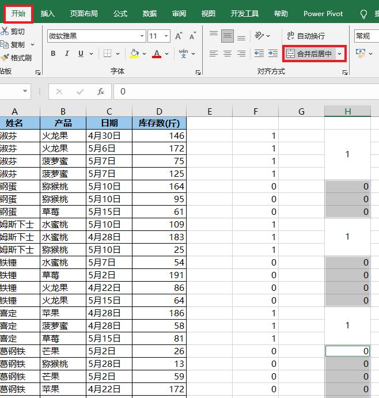This screenshot has width=379, height=398.
Task: Open the 公式 tab
Action: [x=120, y=13]
